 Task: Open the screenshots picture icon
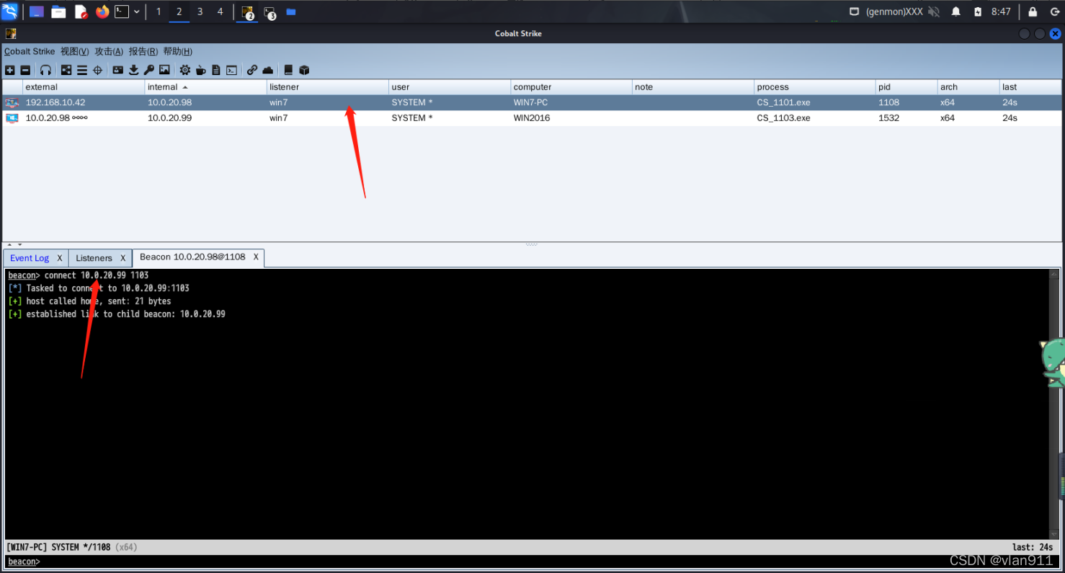pyautogui.click(x=164, y=70)
